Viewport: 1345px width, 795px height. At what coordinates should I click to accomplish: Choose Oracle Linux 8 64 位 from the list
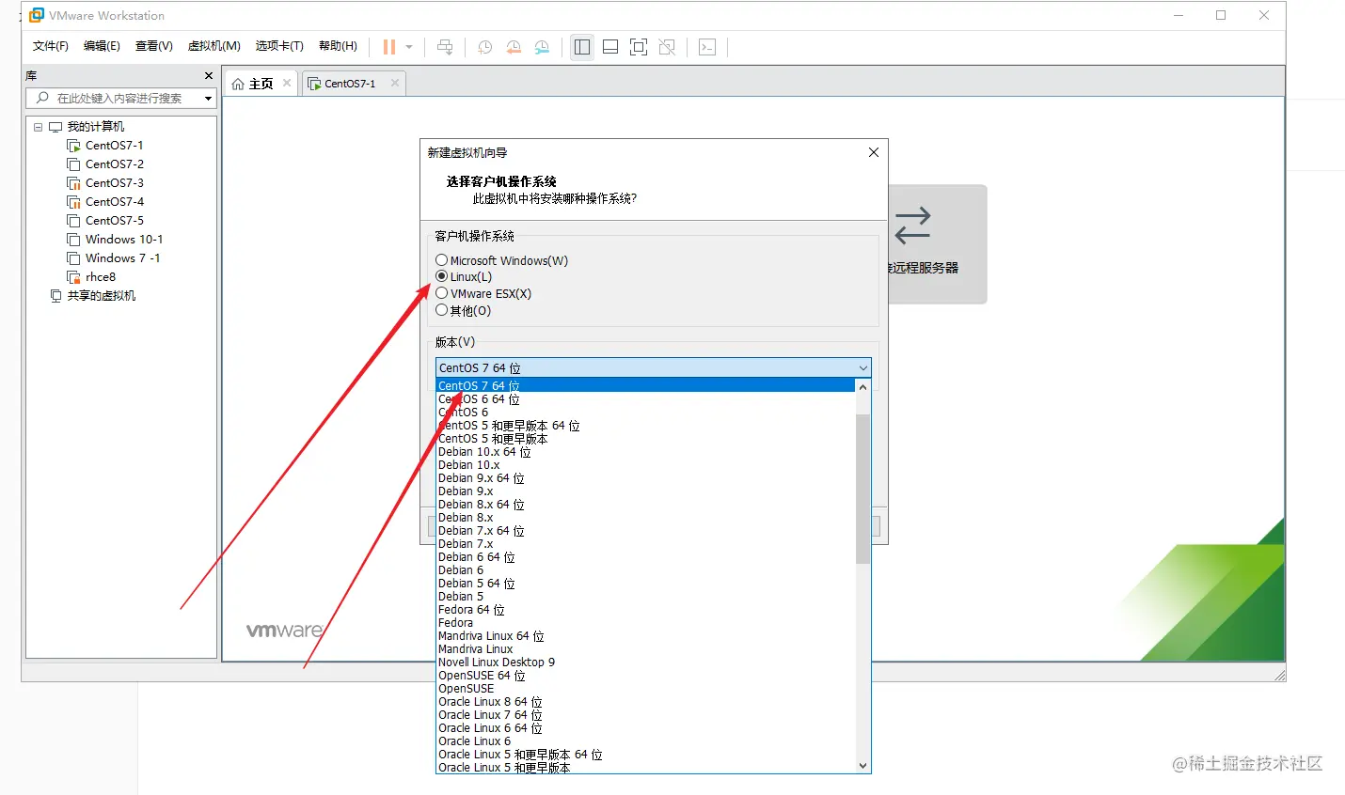(645, 702)
